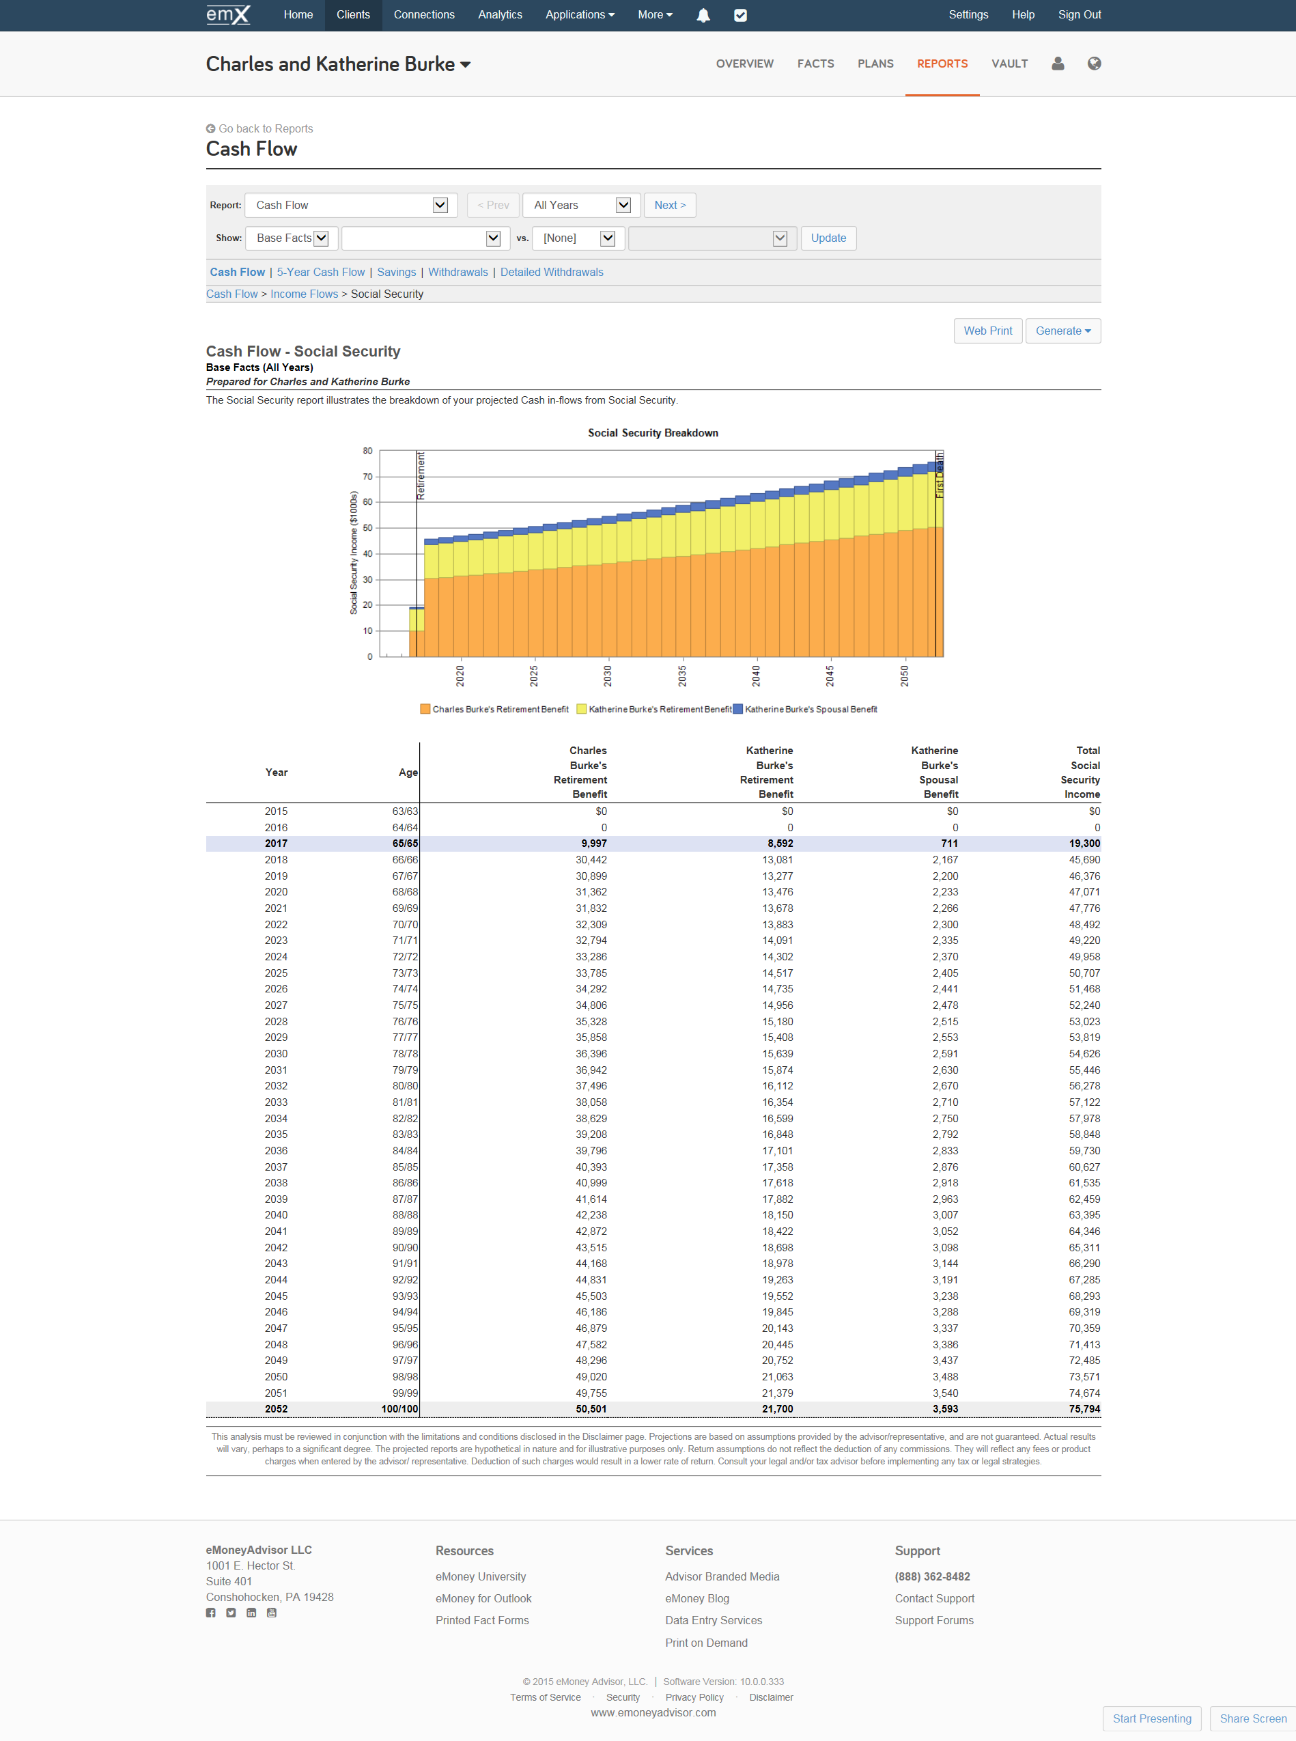Click the Web Print button
The width and height of the screenshot is (1296, 1741).
[x=987, y=331]
